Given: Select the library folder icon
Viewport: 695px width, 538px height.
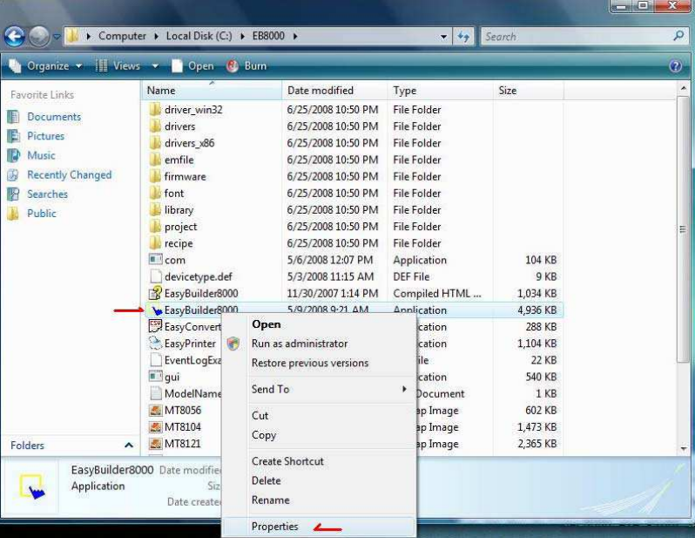Looking at the screenshot, I should (155, 209).
